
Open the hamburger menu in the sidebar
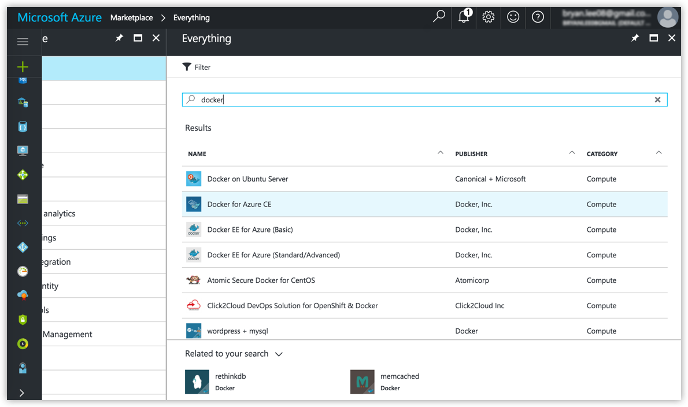coord(23,42)
